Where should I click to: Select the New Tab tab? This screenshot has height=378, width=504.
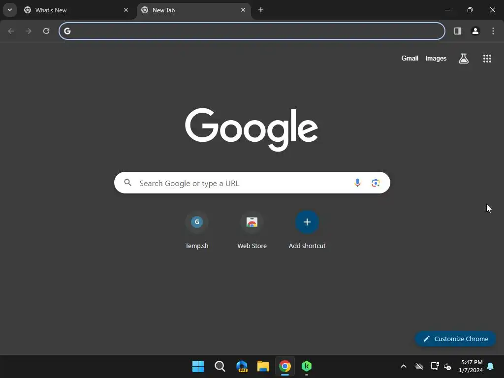tap(193, 10)
